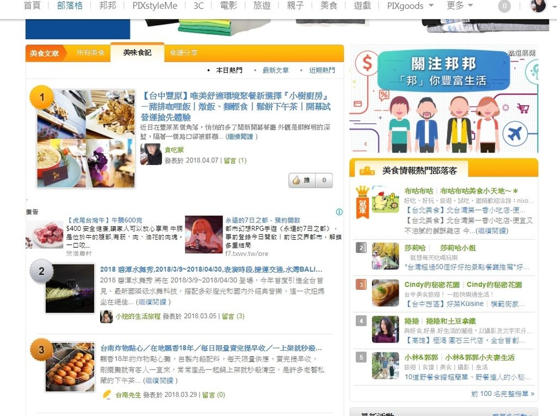This screenshot has height=416, width=557.
Task: Select 本日熱門 sorting option
Action: (x=229, y=70)
